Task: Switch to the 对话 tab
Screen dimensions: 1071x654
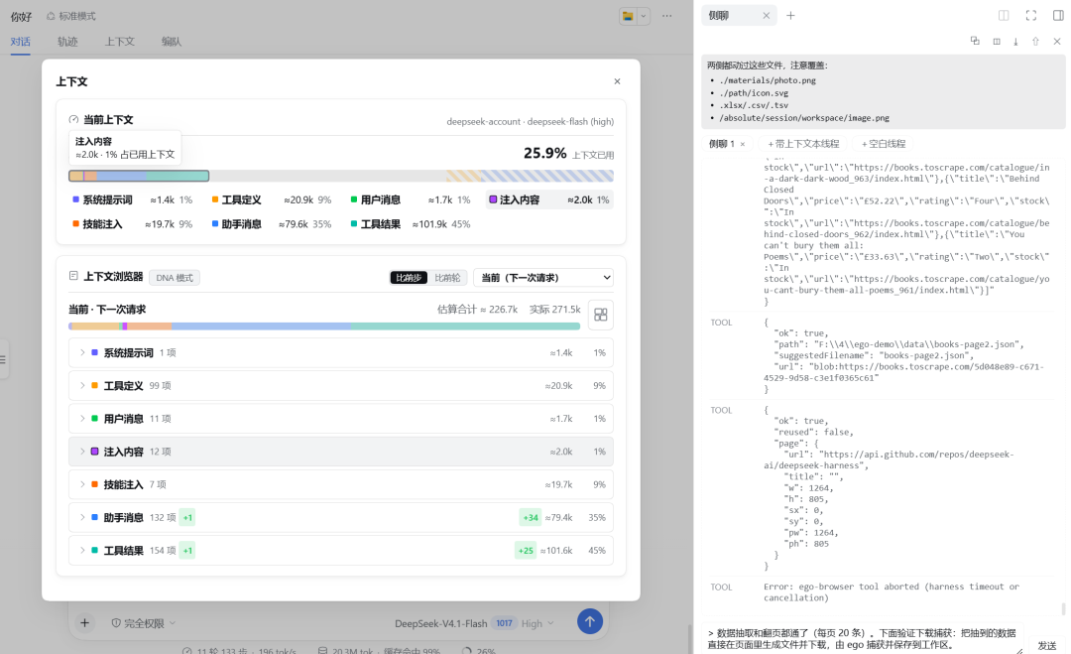Action: 21,42
